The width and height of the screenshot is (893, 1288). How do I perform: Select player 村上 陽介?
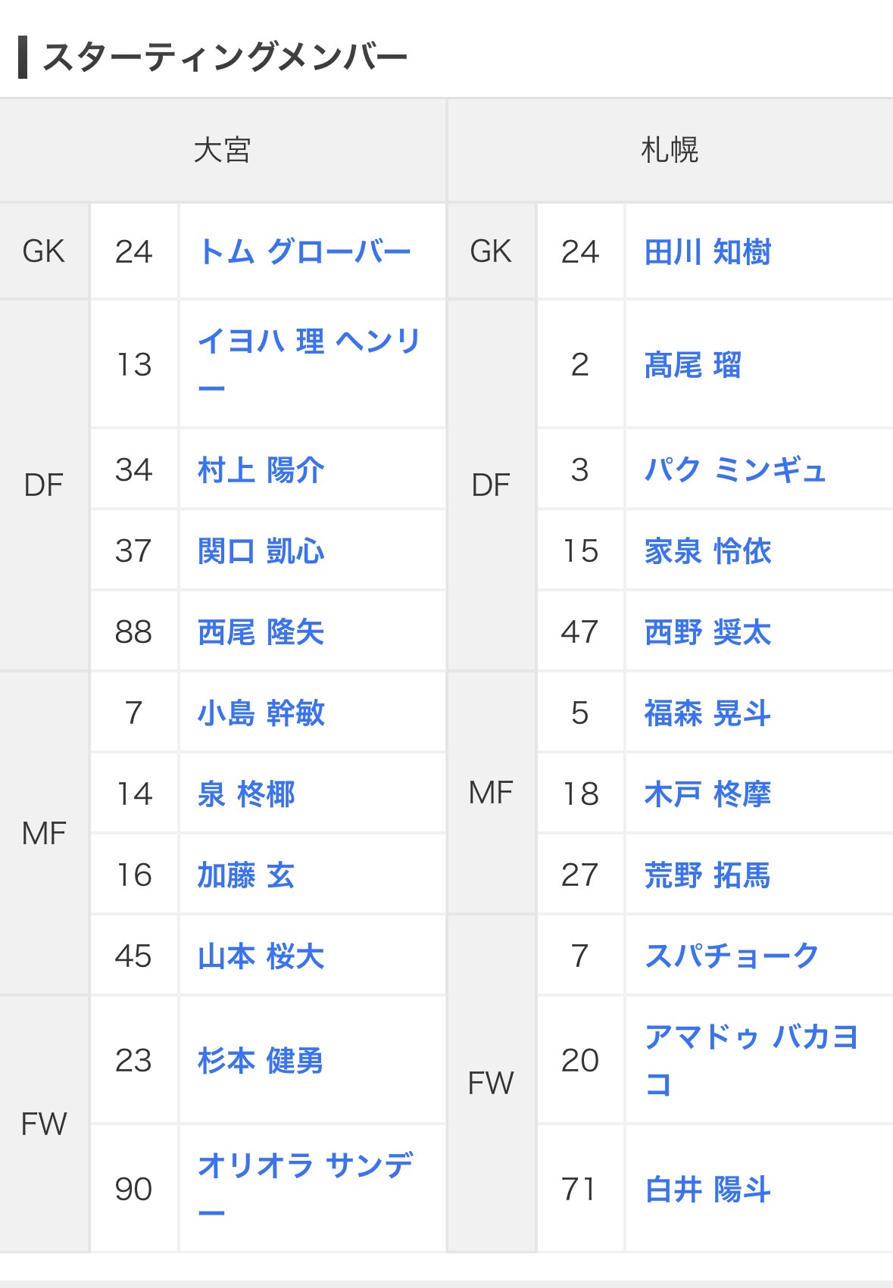261,470
